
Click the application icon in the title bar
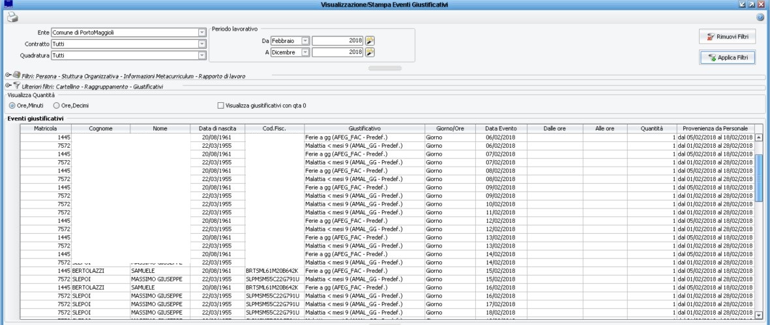7,5
